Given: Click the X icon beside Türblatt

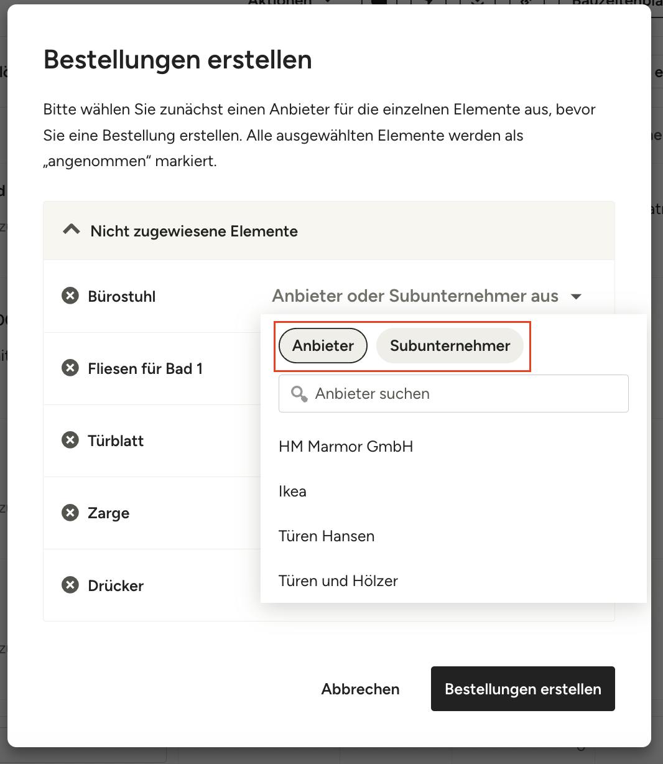Looking at the screenshot, I should pos(70,440).
